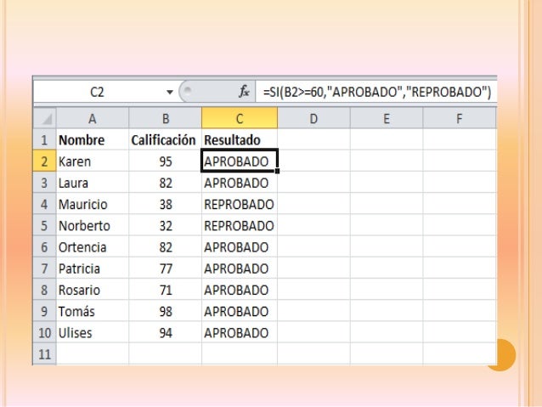Select the cell containing Mauricio
This screenshot has height=407, width=542.
[x=93, y=204]
